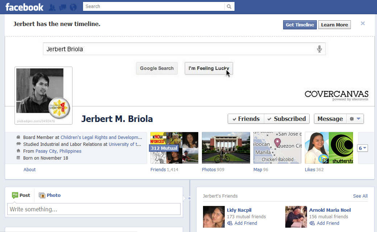Click the Write something text field

[94, 209]
